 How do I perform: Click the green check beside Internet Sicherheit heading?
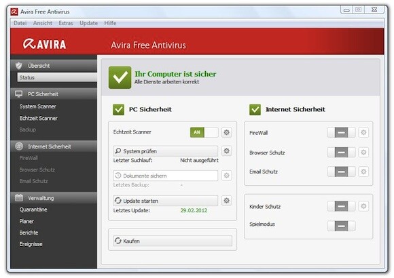pyautogui.click(x=255, y=110)
